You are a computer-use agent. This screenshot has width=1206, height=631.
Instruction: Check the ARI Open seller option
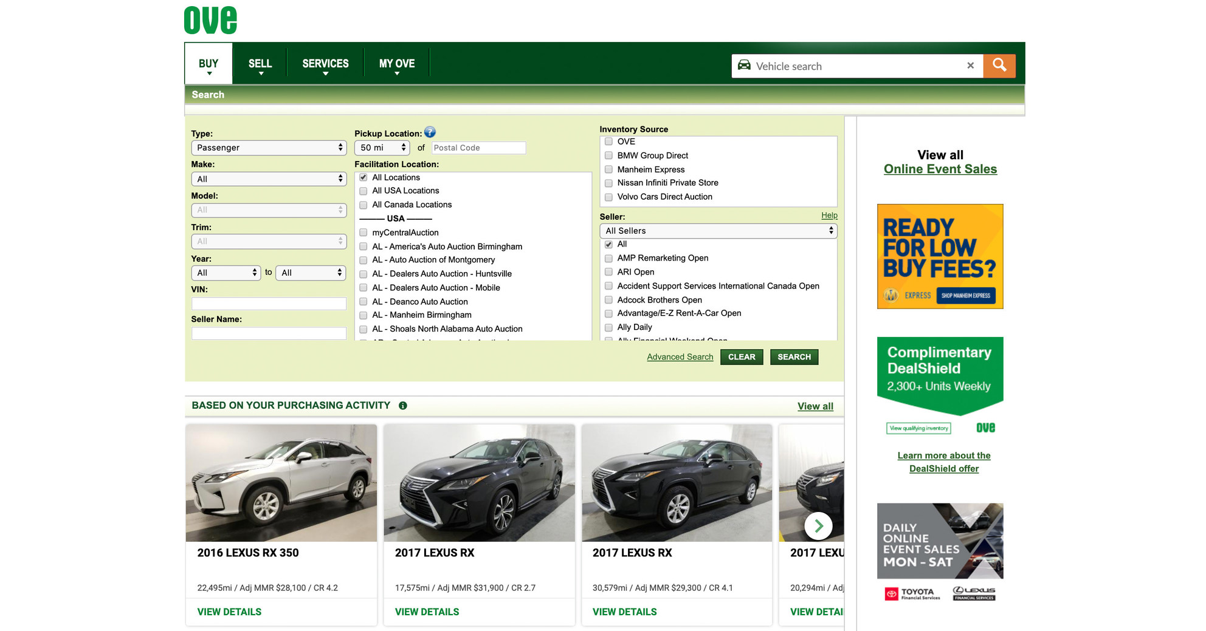608,272
